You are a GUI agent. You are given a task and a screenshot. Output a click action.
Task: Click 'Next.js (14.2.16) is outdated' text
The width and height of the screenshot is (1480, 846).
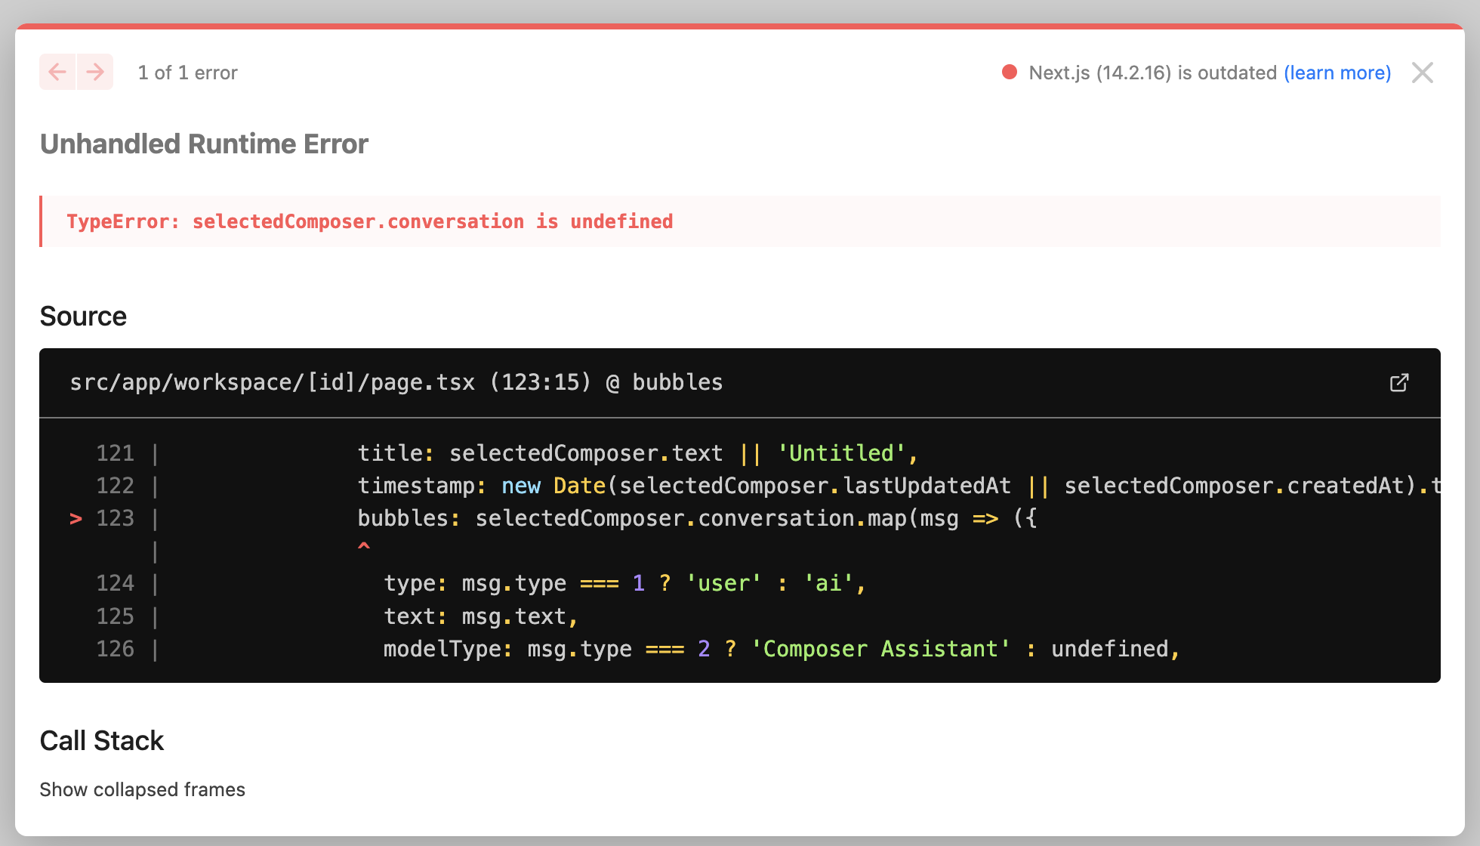tap(1152, 73)
